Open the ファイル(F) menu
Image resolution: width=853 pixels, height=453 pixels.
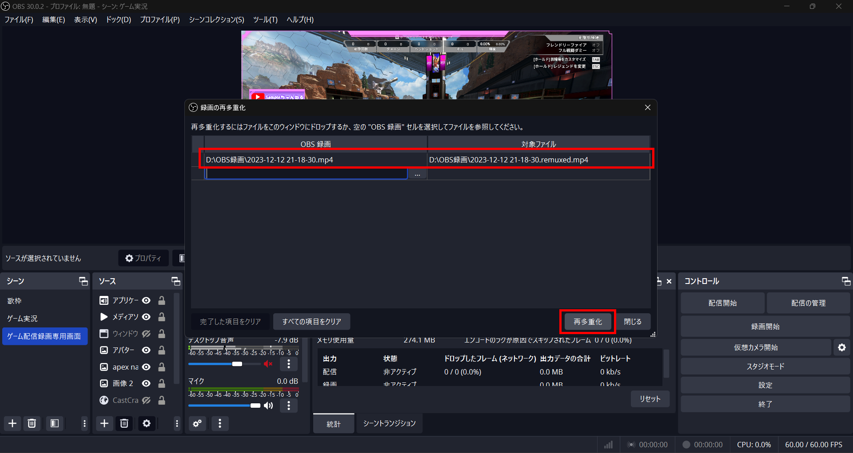pyautogui.click(x=19, y=20)
